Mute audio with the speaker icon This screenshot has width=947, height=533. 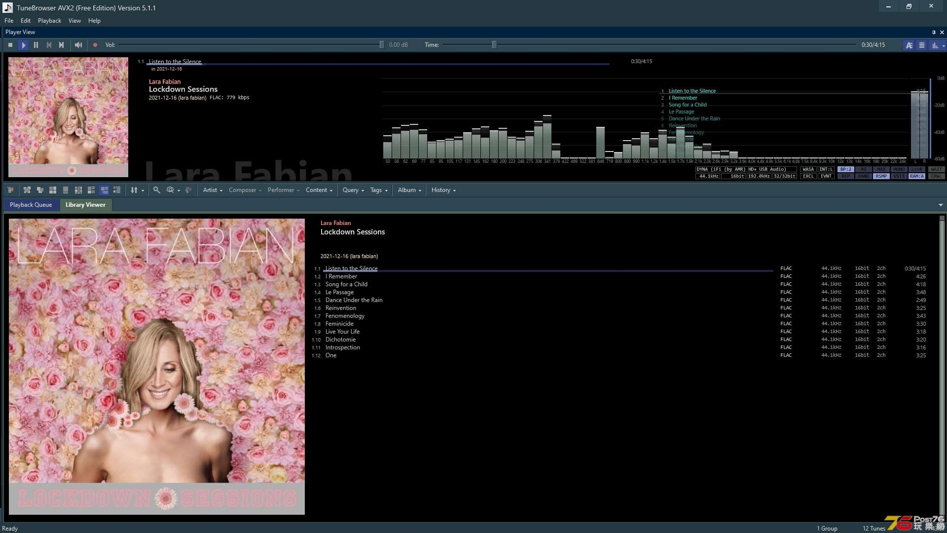pyautogui.click(x=78, y=45)
